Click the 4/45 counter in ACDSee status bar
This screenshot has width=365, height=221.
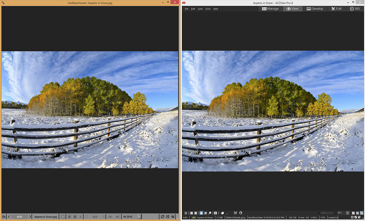[185, 218]
